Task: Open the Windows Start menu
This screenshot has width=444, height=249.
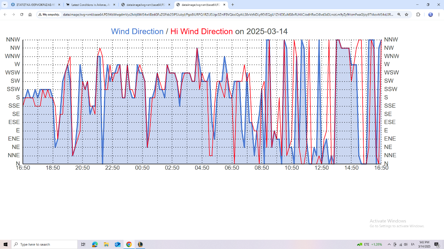Action: click(6, 244)
